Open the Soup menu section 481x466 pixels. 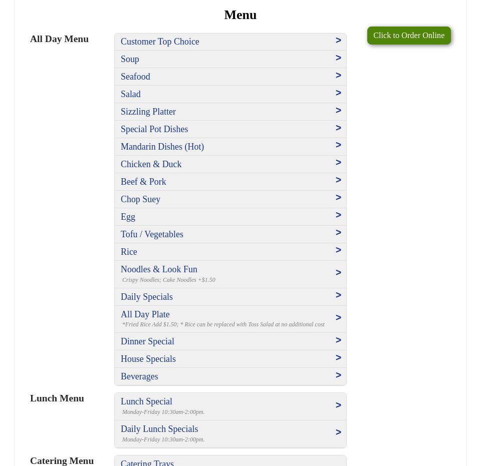pyautogui.click(x=130, y=59)
